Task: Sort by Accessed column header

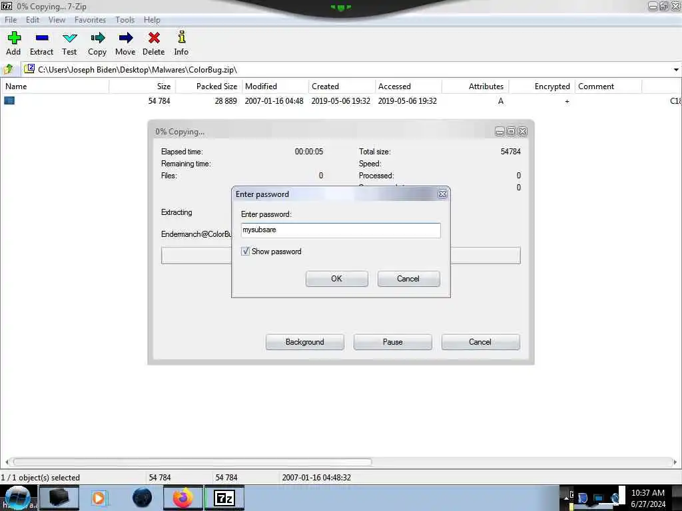Action: click(408, 86)
